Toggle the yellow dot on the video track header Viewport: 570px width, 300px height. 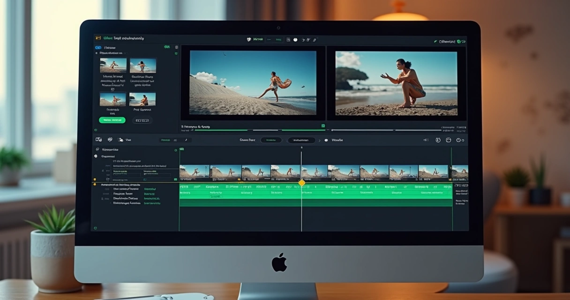[x=95, y=179]
